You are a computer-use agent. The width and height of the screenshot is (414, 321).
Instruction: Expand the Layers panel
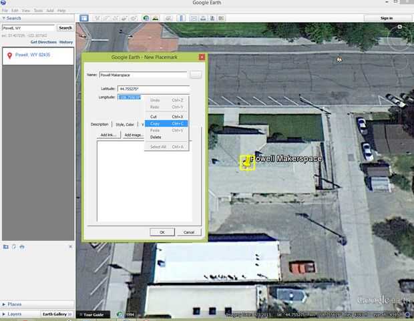pos(4,314)
